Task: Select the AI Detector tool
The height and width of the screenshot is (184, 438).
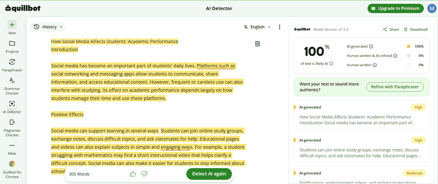Action: tap(12, 107)
